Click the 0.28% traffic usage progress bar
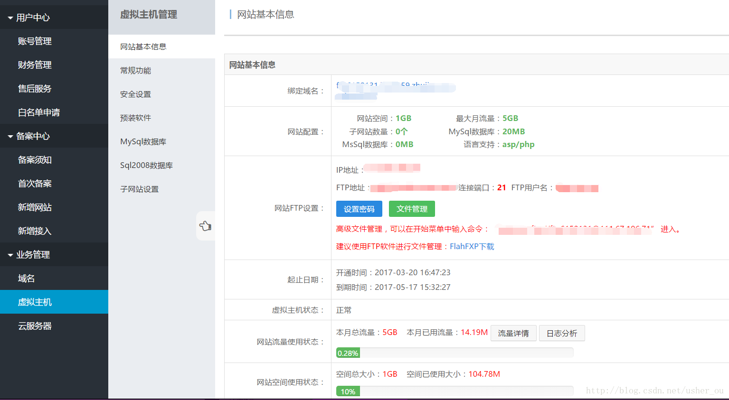The width and height of the screenshot is (729, 400). pos(455,353)
